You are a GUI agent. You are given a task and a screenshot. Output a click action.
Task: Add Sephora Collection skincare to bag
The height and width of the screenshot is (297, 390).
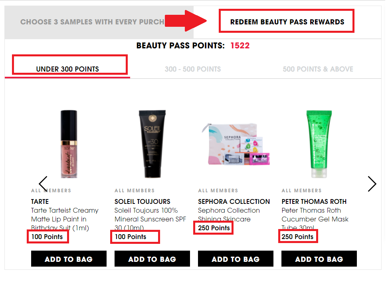click(236, 259)
